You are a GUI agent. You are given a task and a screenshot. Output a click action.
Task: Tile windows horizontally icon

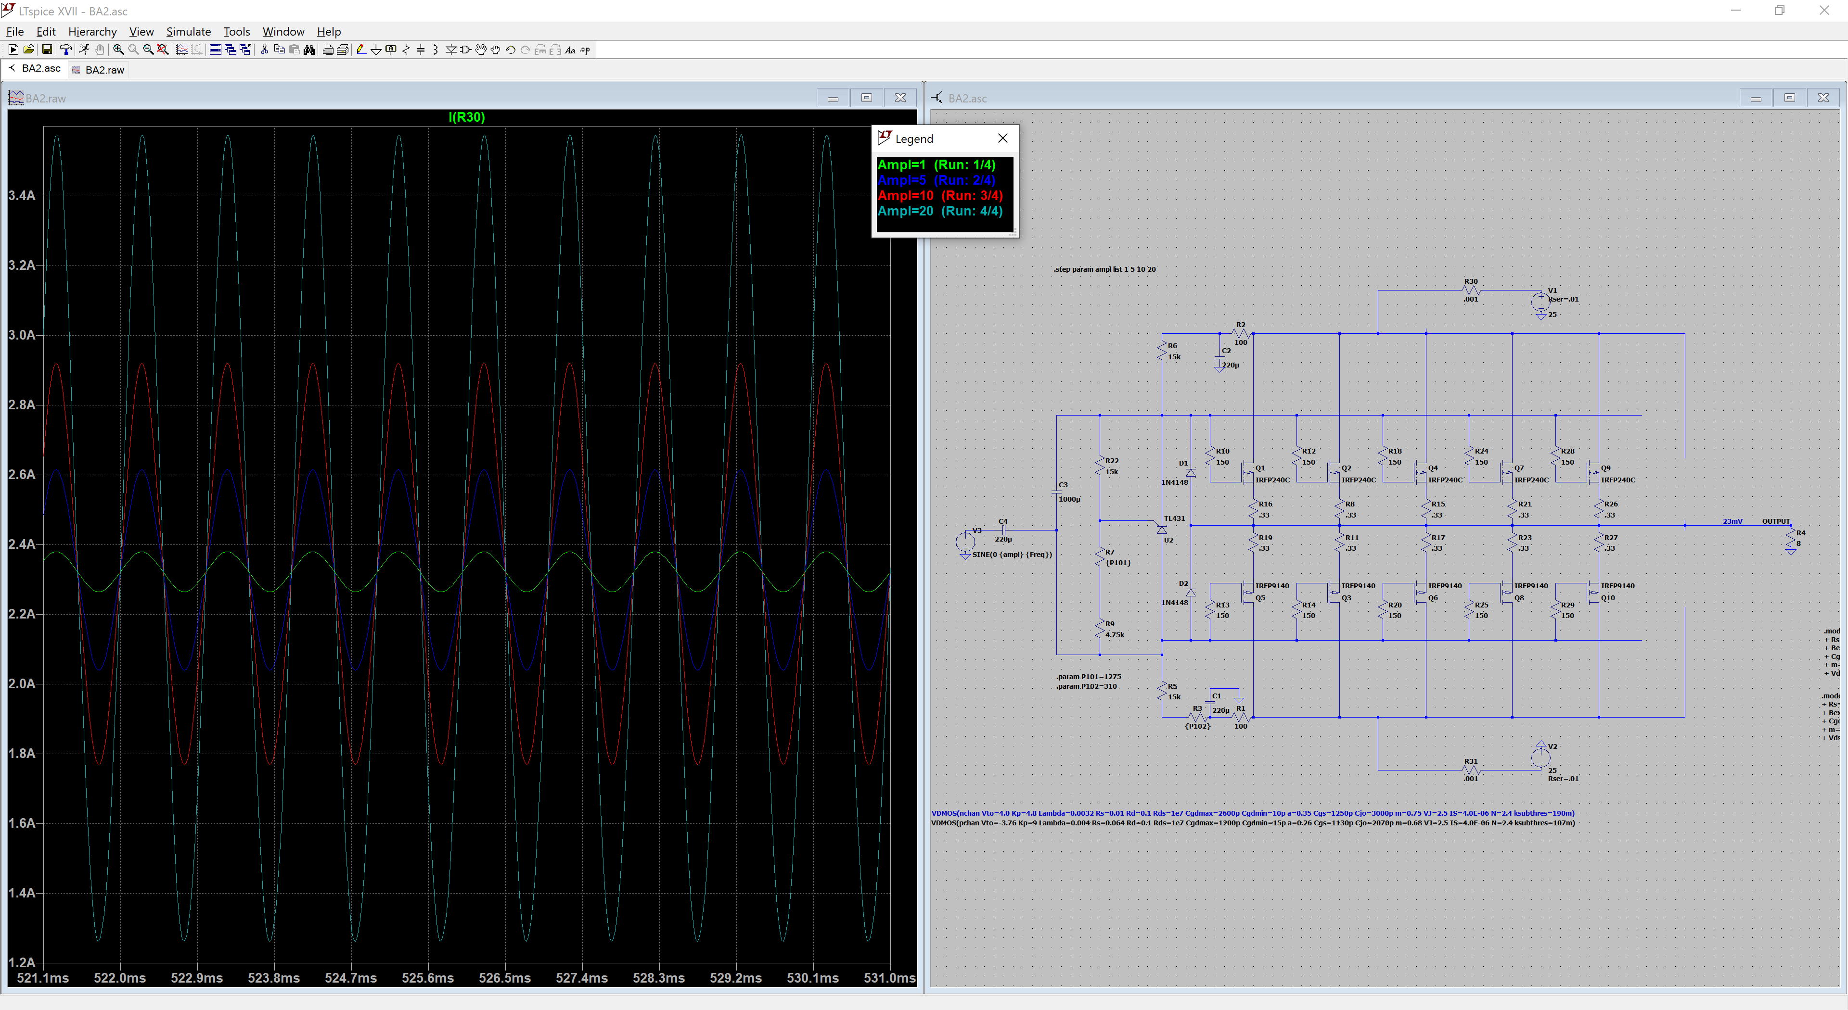(x=215, y=50)
